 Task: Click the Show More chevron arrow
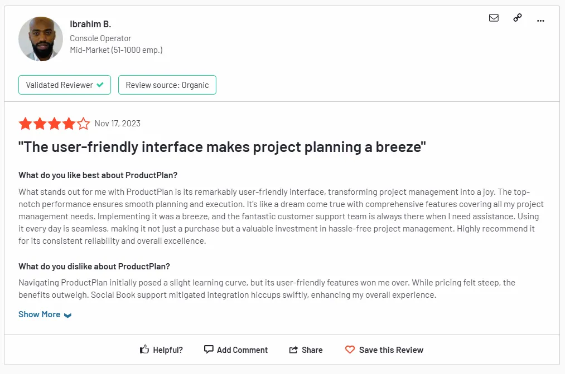coord(67,316)
